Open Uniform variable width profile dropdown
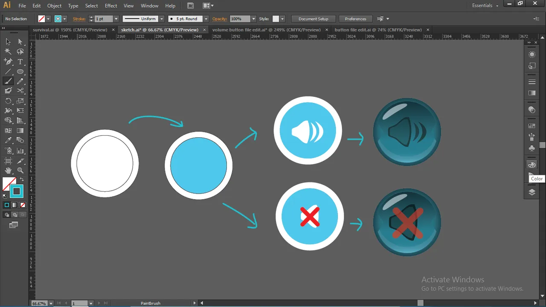The width and height of the screenshot is (546, 307). coord(162,19)
